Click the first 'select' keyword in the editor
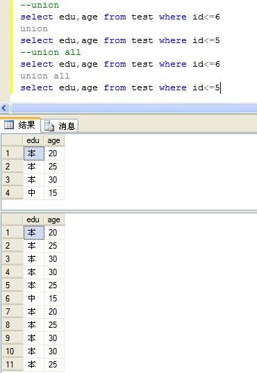Image resolution: width=257 pixels, height=373 pixels. pyautogui.click(x=37, y=17)
